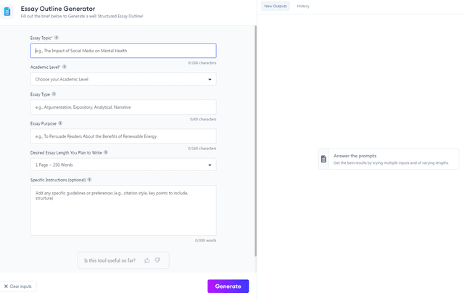Viewport: 464px width, 301px height.
Task: Click the 'Essay Outline Generator' title text
Action: point(58,9)
